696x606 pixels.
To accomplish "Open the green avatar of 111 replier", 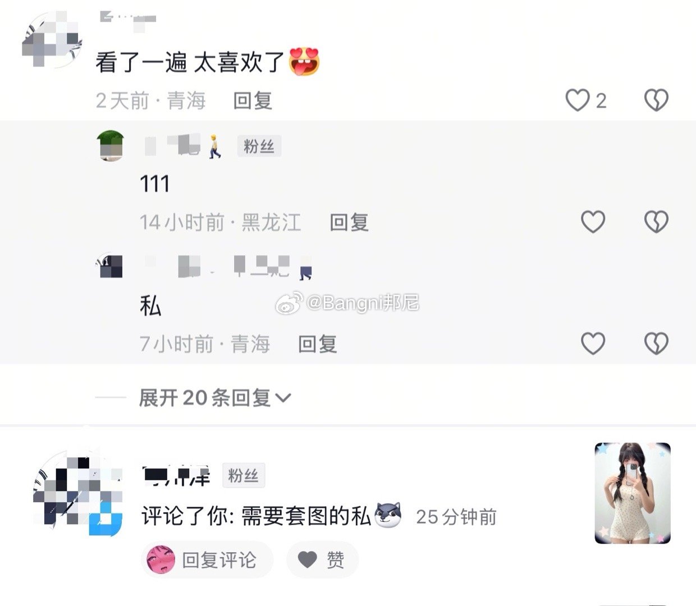I will 111,146.
